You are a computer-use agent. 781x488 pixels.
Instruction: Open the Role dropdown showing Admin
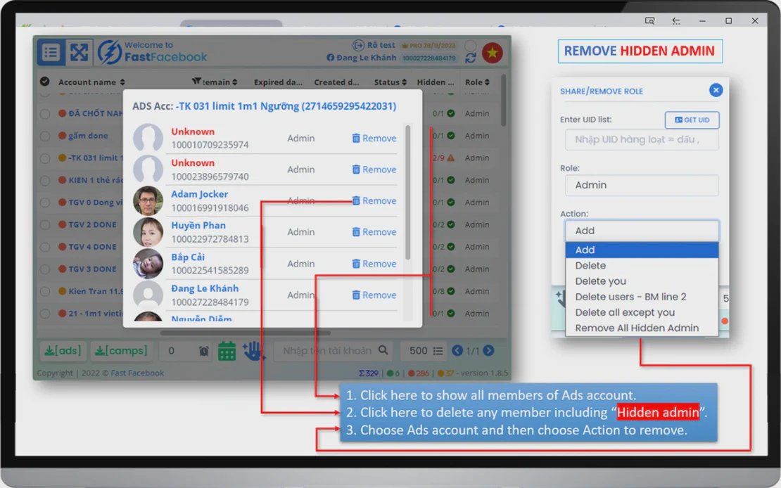tap(642, 185)
